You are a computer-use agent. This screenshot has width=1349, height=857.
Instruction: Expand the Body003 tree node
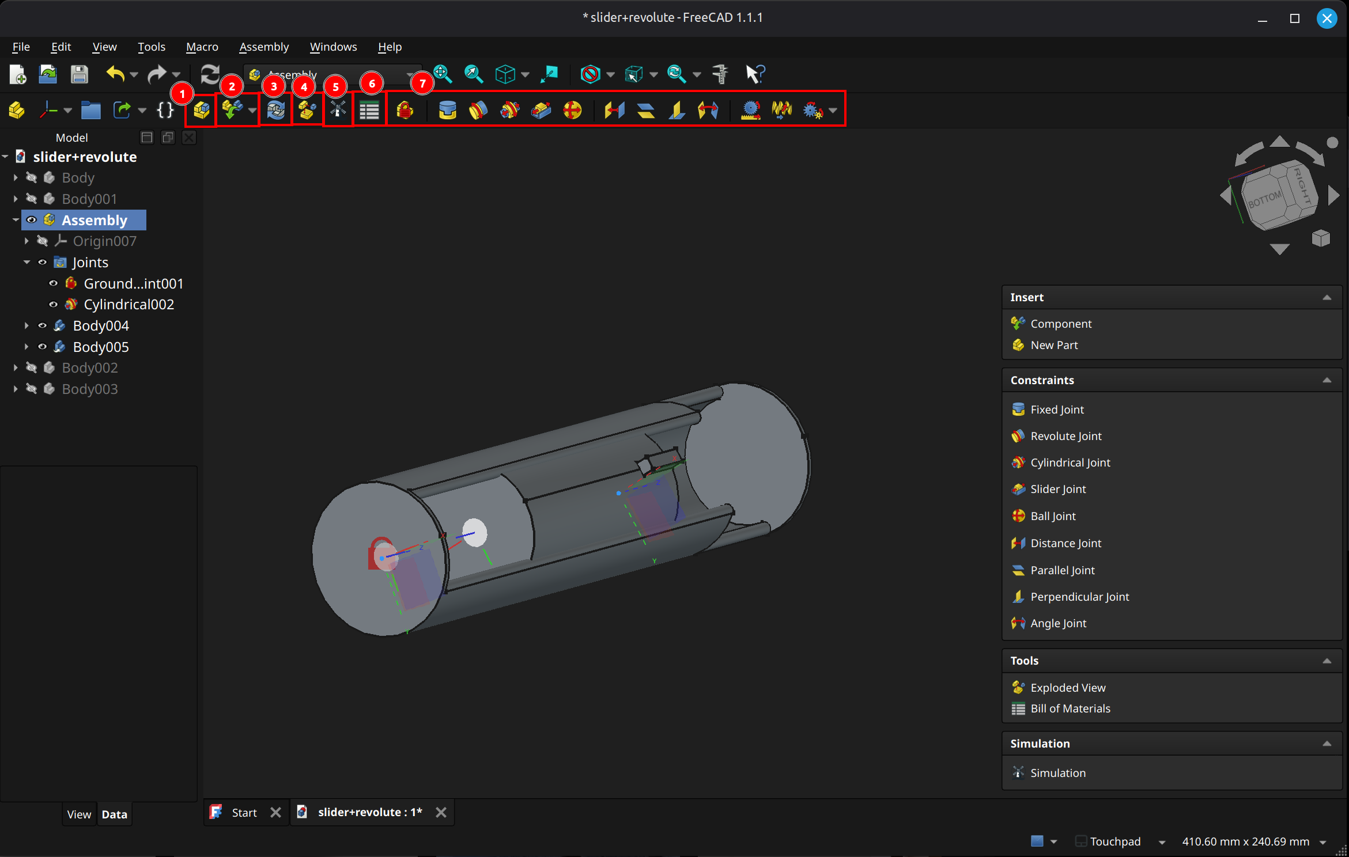coord(16,389)
